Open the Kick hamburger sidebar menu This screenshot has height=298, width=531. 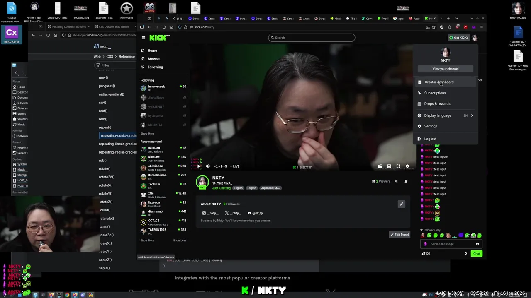tap(144, 38)
